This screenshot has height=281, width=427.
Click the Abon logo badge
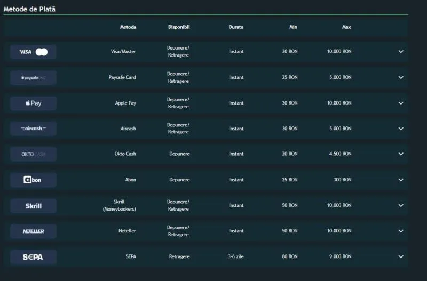(x=33, y=180)
